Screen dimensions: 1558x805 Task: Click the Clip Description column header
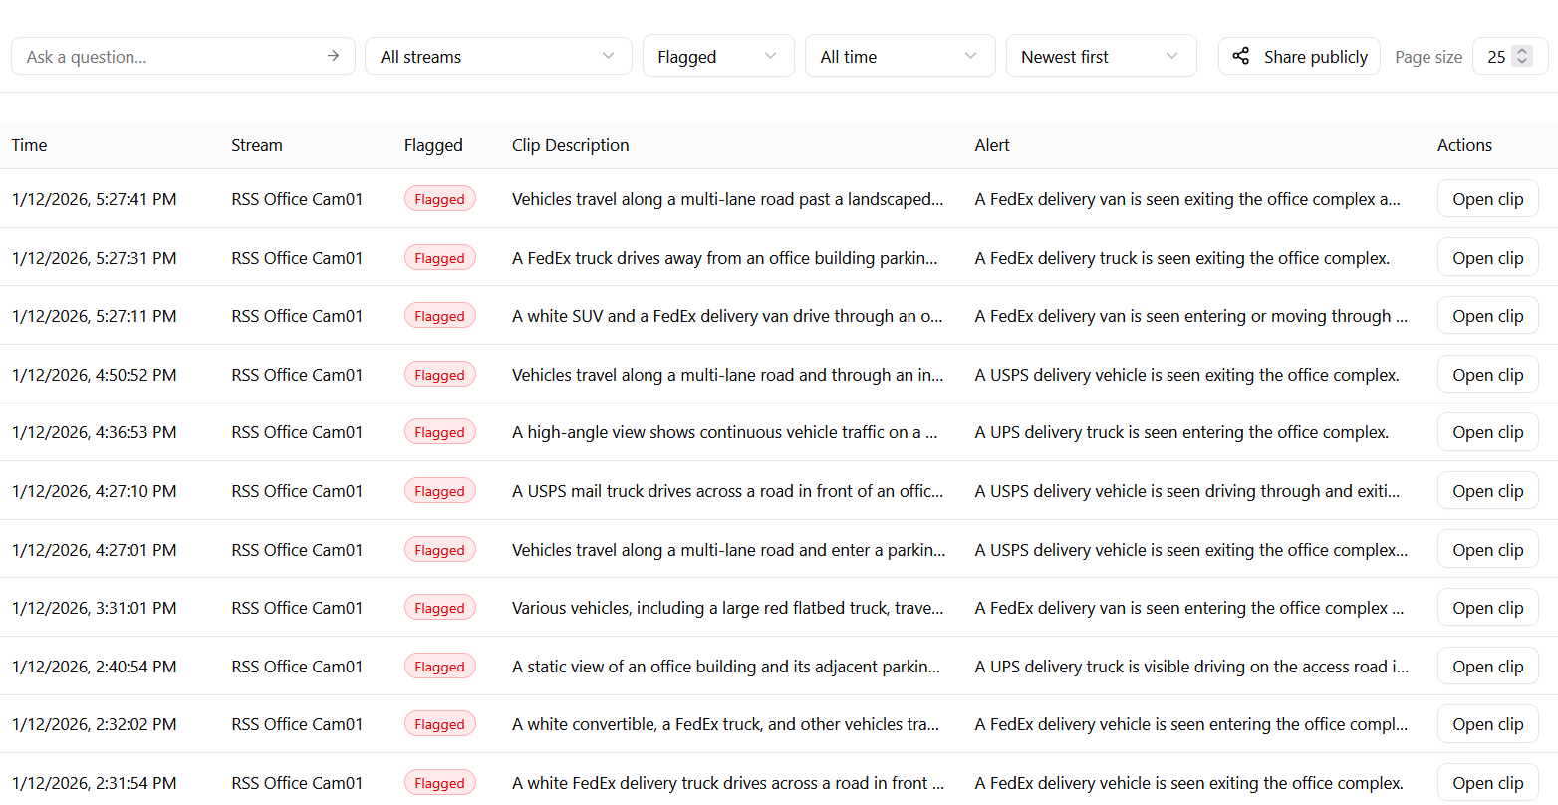pyautogui.click(x=570, y=145)
